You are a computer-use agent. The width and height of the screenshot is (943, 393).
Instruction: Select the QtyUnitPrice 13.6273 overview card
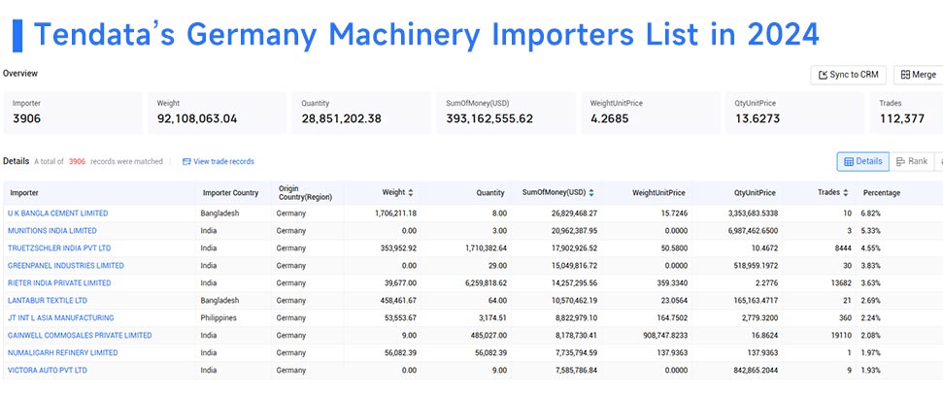coord(794,113)
